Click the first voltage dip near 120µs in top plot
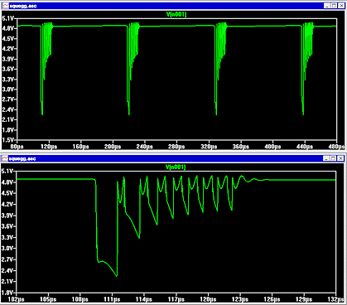Screen dimensions: 347x305 (42, 114)
